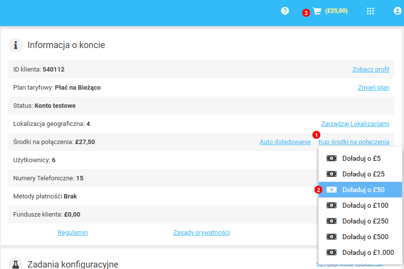Screen dimensions: 404x269
Task: Choose Doładuj o £500 from list
Action: pyautogui.click(x=365, y=237)
